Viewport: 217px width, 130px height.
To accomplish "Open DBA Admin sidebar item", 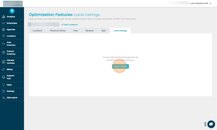I will (12, 97).
